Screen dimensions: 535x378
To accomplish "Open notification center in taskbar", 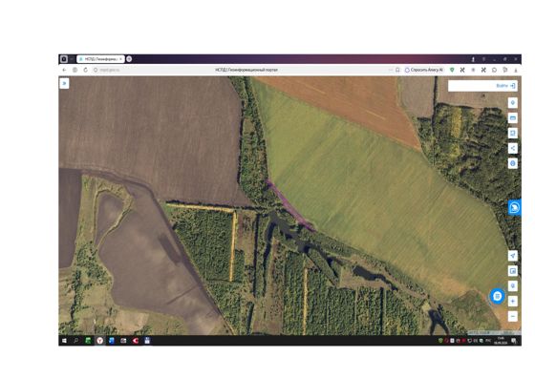I will pos(514,341).
